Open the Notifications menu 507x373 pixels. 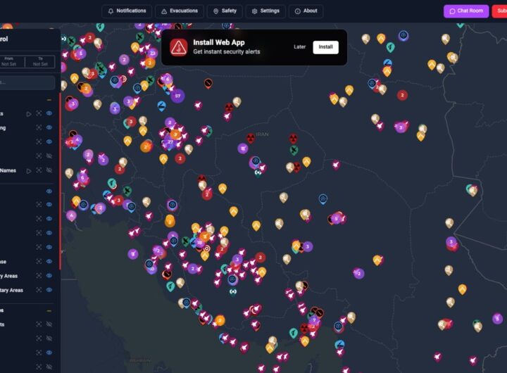[x=127, y=11]
